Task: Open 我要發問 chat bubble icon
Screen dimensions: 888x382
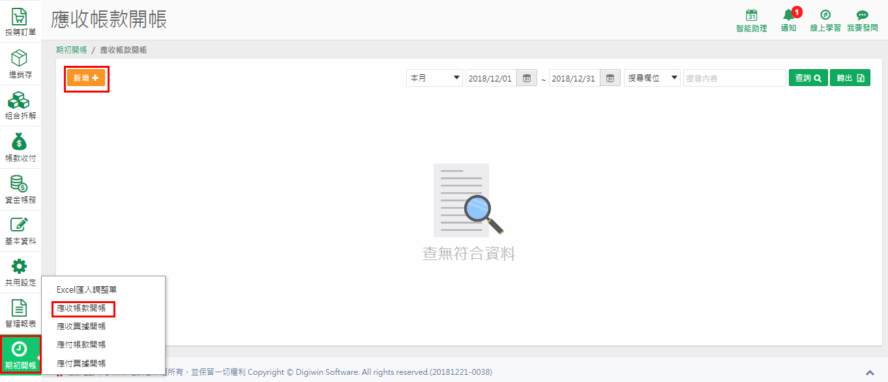Action: point(862,21)
